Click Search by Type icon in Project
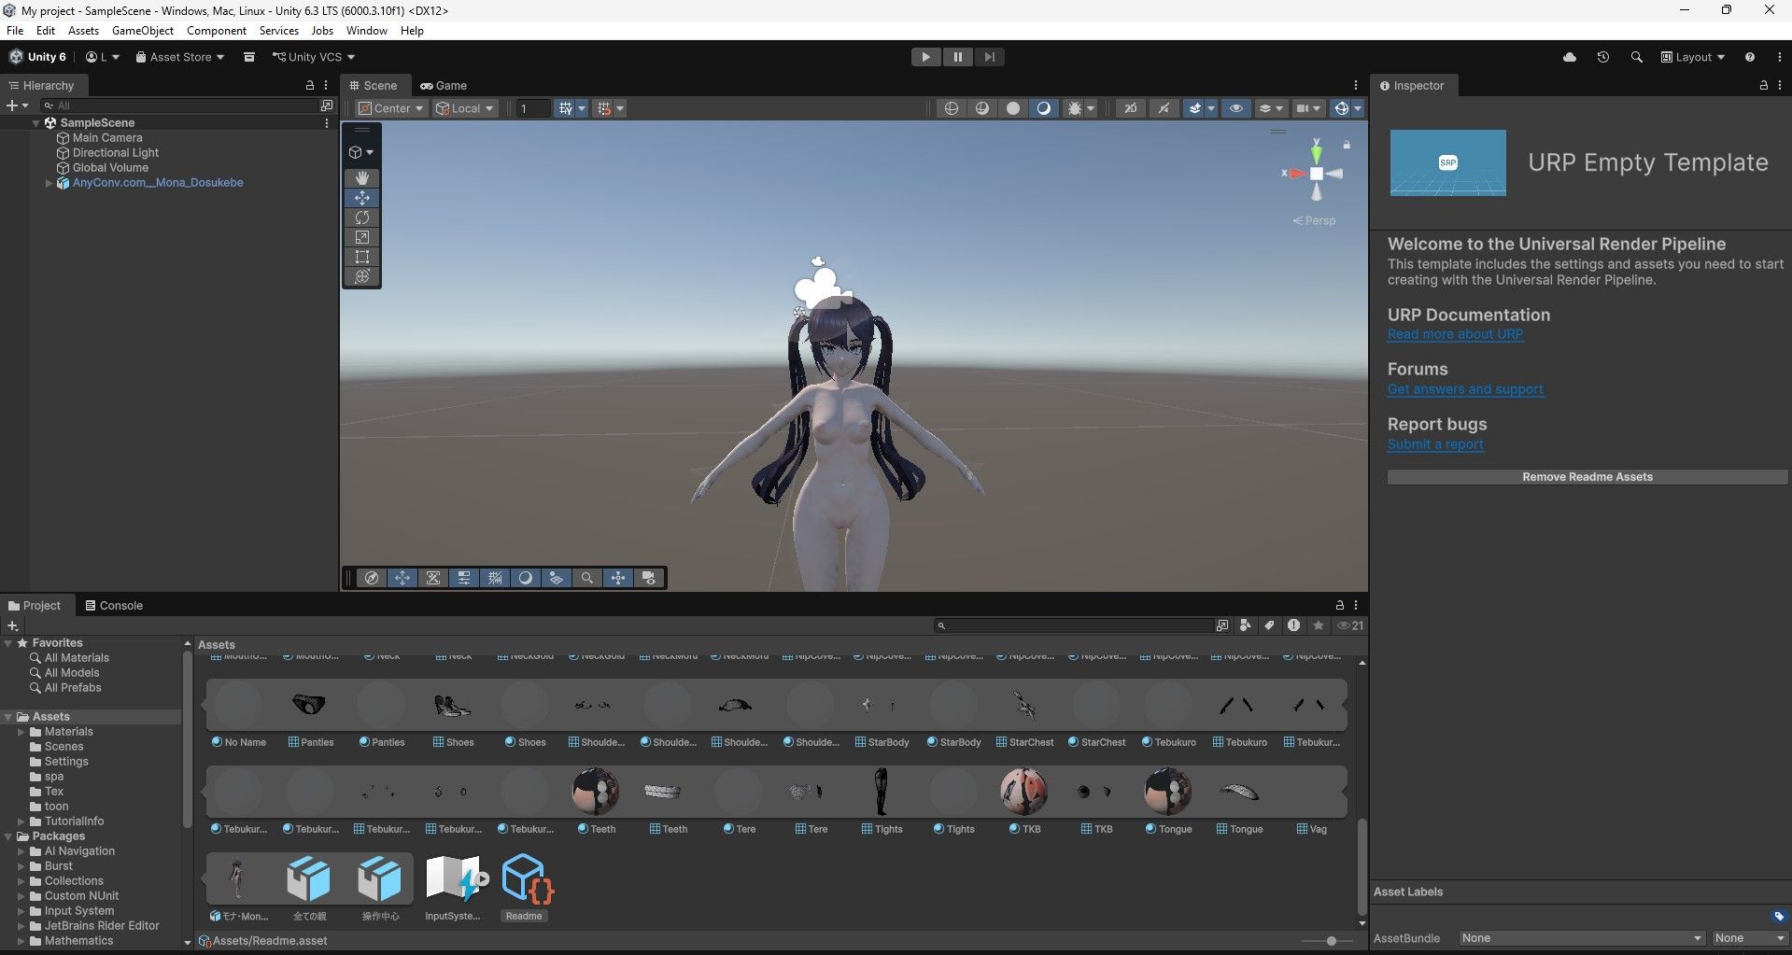 tap(1246, 625)
